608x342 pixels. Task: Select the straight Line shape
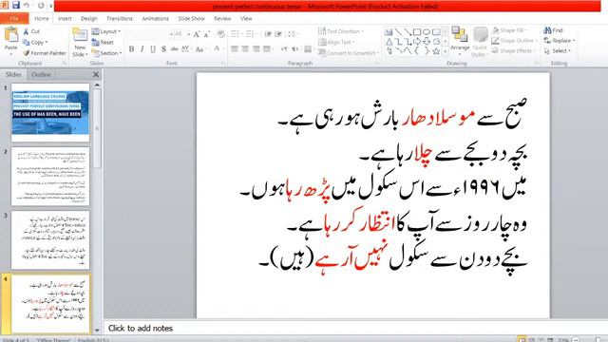pyautogui.click(x=398, y=32)
